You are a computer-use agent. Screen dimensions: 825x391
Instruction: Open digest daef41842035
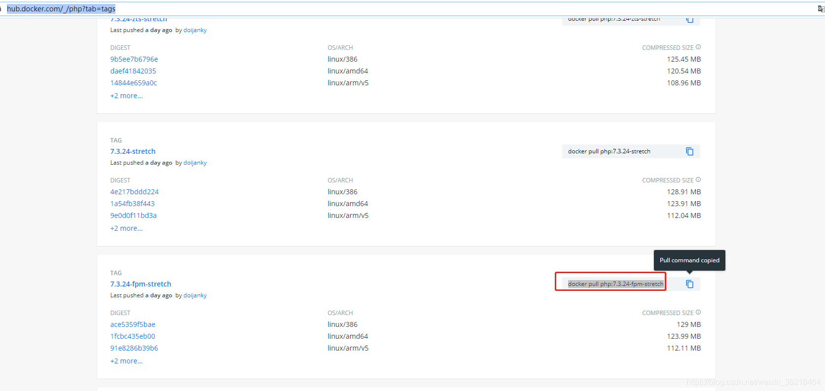coord(133,71)
